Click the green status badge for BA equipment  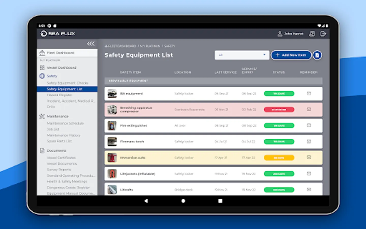tap(279, 94)
